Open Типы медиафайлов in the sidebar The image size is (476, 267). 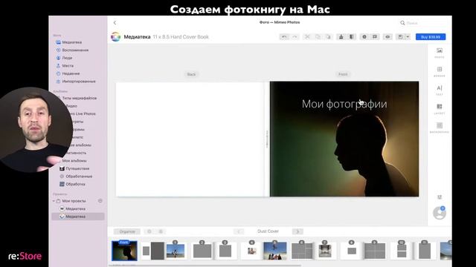pos(80,98)
